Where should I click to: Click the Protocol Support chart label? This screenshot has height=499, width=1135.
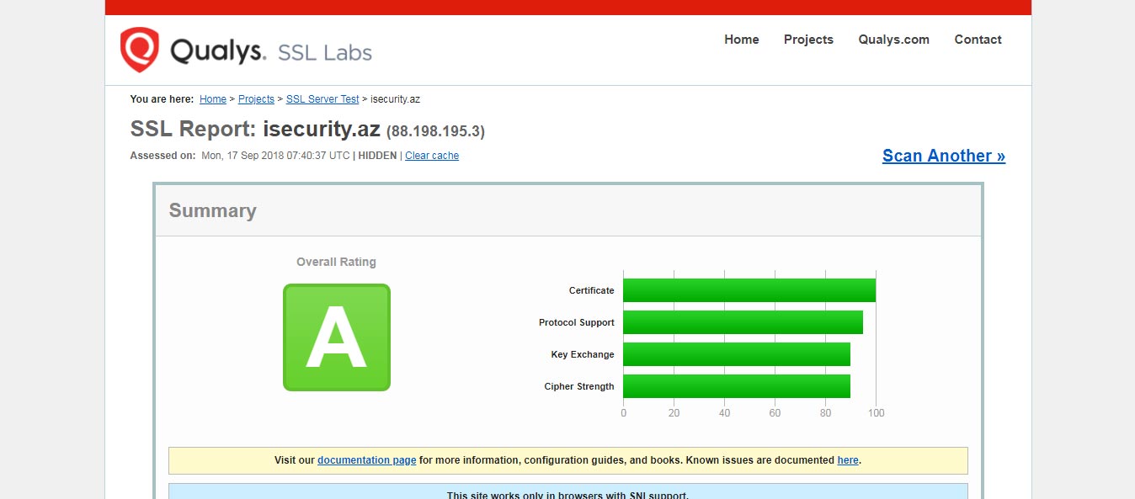[x=577, y=322]
